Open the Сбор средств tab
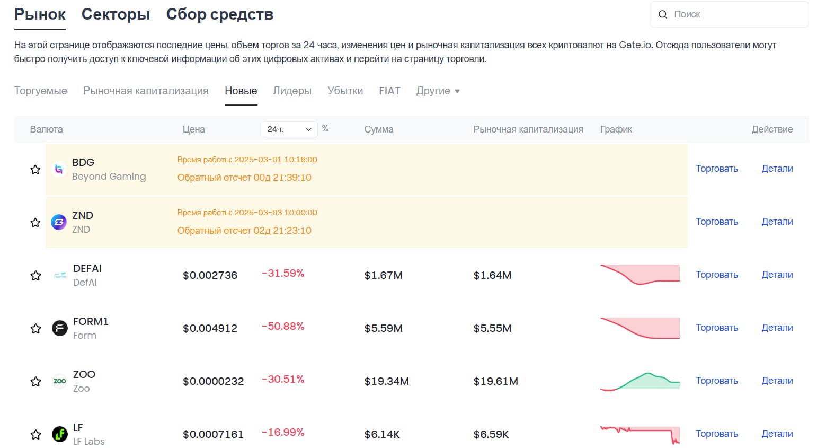The image size is (817, 448). pos(220,14)
